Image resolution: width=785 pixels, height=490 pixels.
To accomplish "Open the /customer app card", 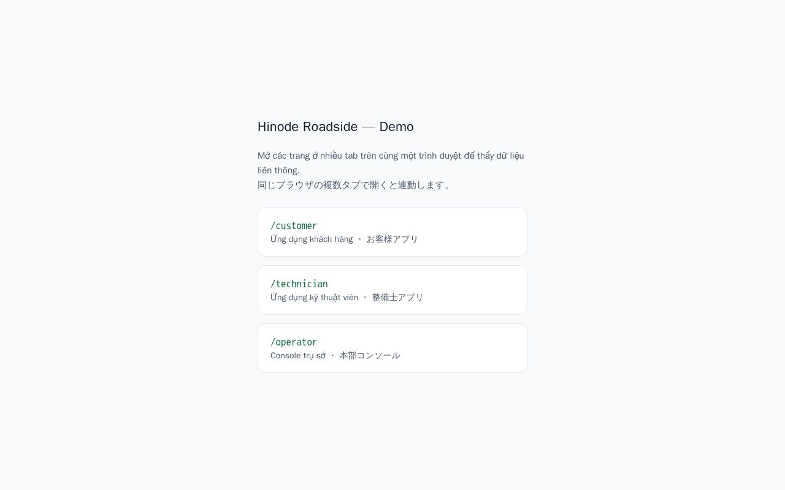I will (x=392, y=232).
